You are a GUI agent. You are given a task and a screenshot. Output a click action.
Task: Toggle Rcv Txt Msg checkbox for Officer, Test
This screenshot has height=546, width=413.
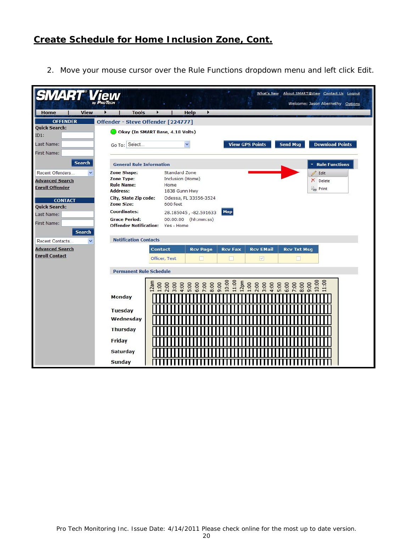click(x=298, y=258)
